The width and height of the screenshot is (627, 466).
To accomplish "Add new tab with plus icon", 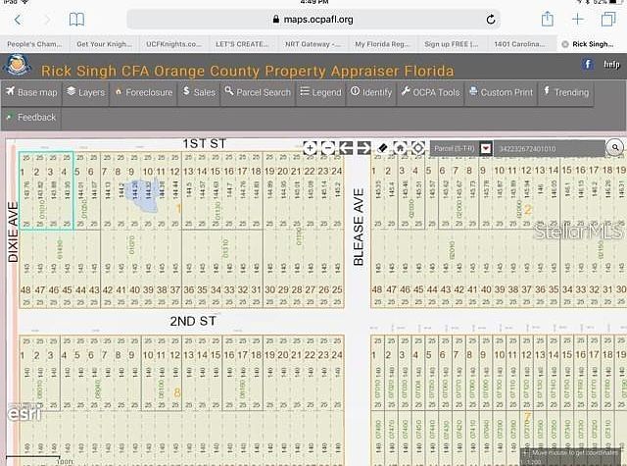I will [578, 19].
